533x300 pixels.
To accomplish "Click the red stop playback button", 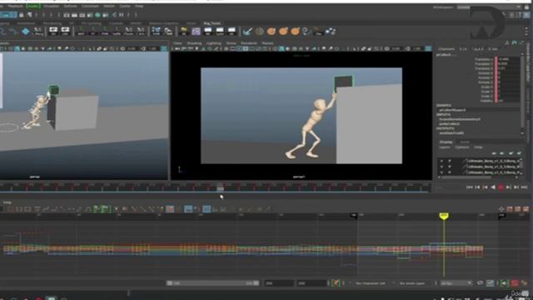I will click(x=501, y=187).
